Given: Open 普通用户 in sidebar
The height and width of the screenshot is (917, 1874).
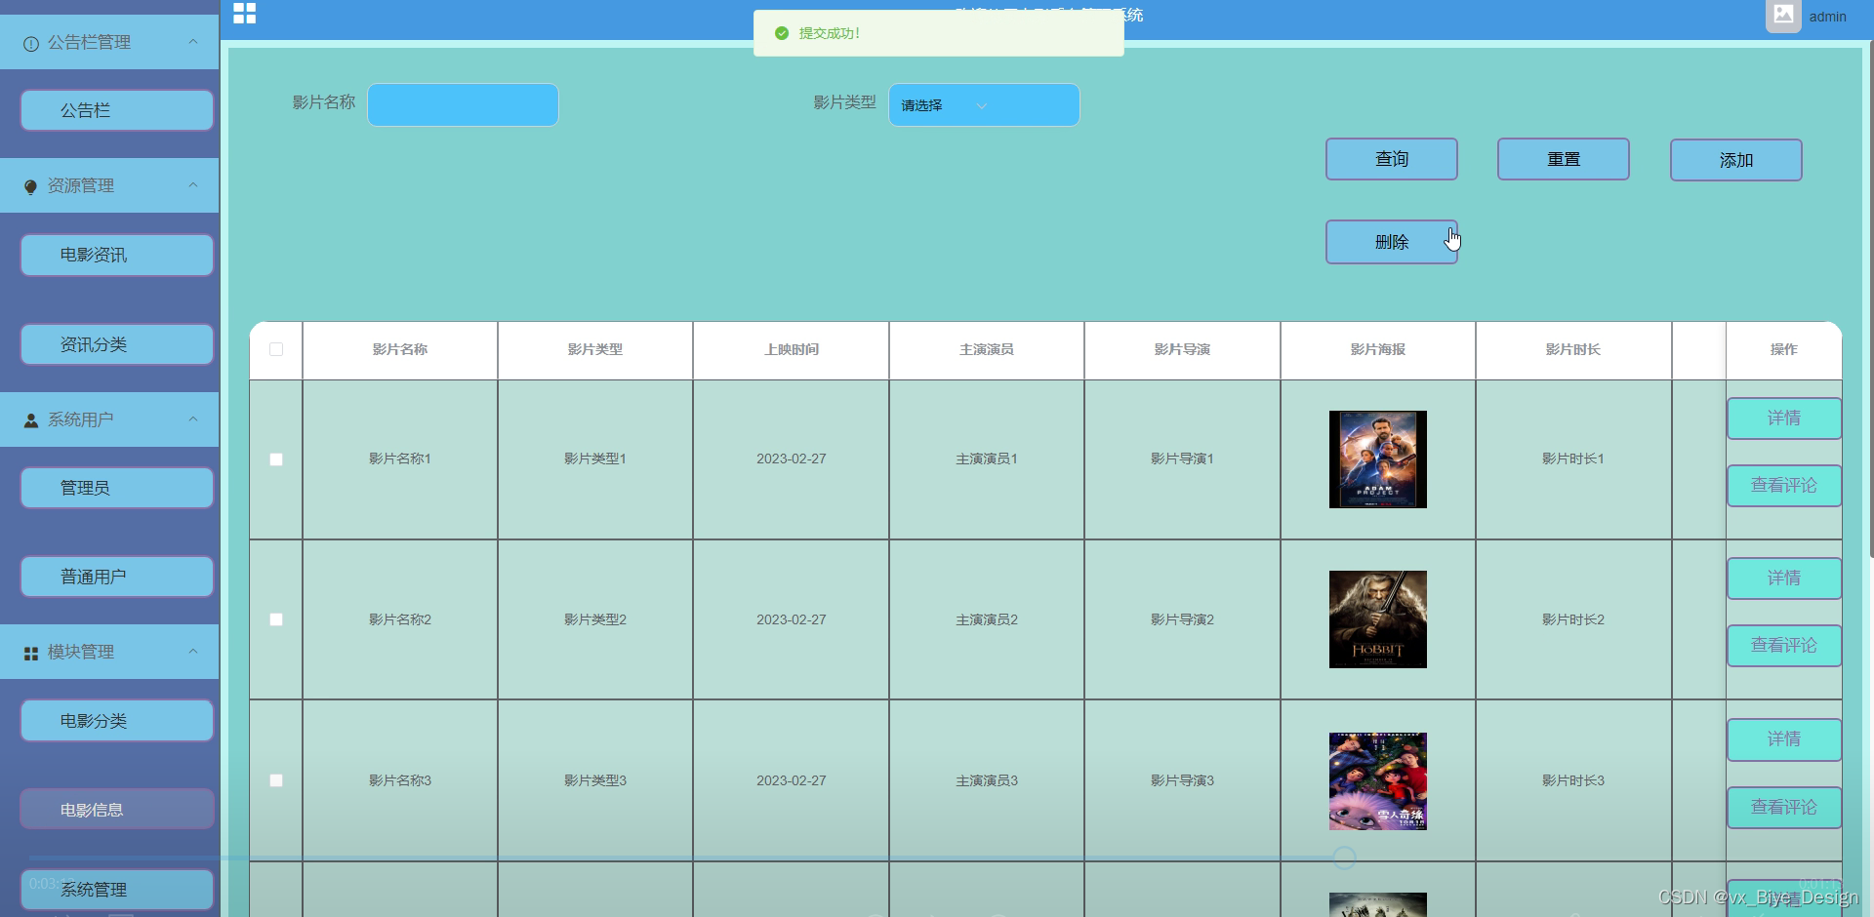Looking at the screenshot, I should tap(117, 577).
